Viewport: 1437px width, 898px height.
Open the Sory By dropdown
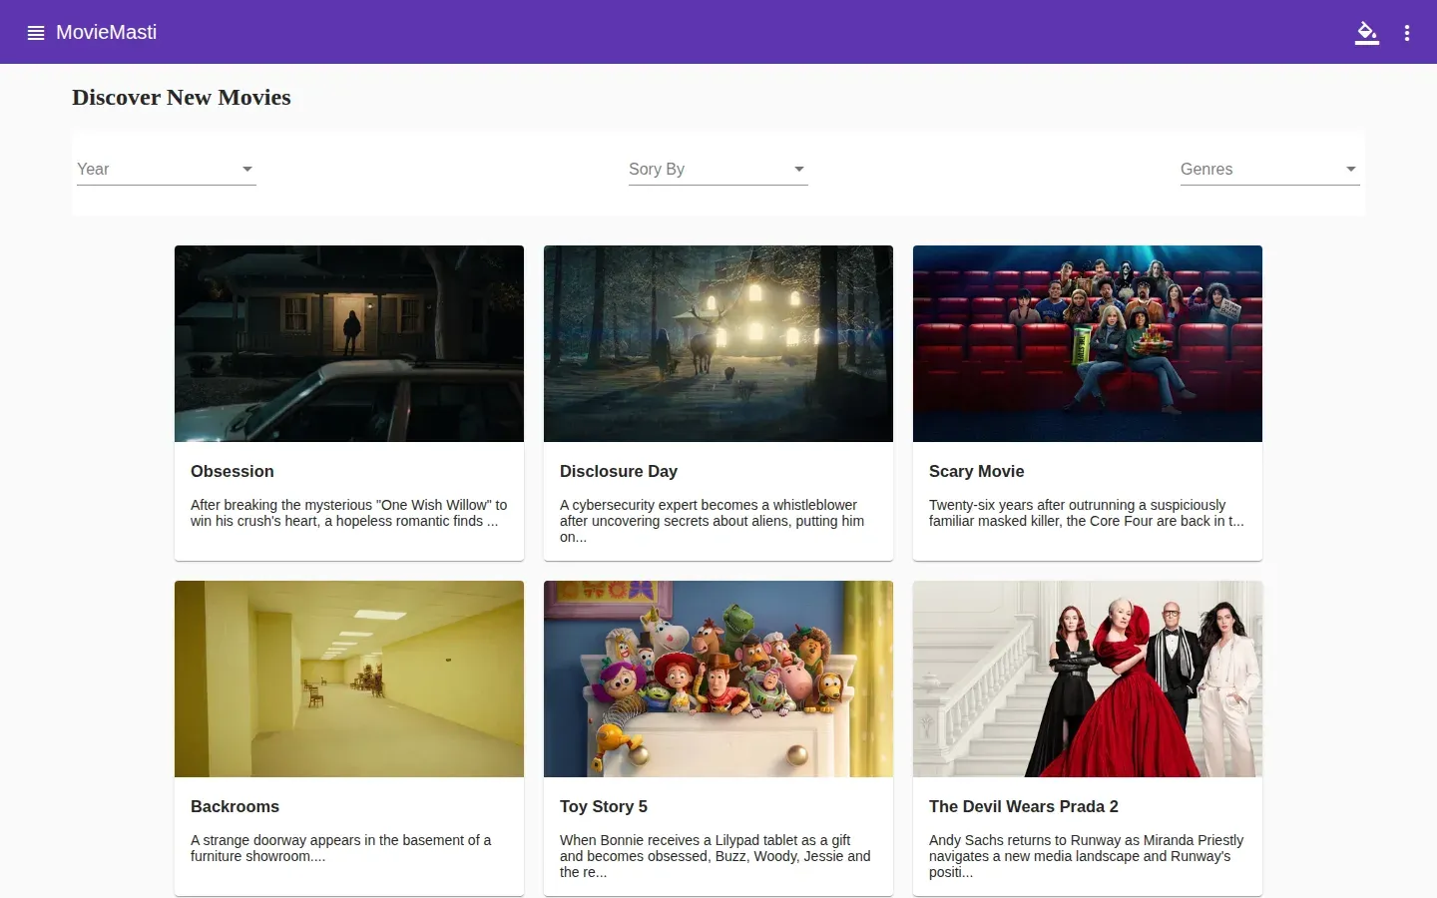click(x=718, y=170)
